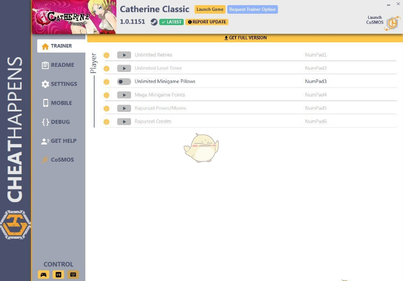Click Request Trainer Option button
Viewport: 403px width, 281px height.
tap(252, 9)
